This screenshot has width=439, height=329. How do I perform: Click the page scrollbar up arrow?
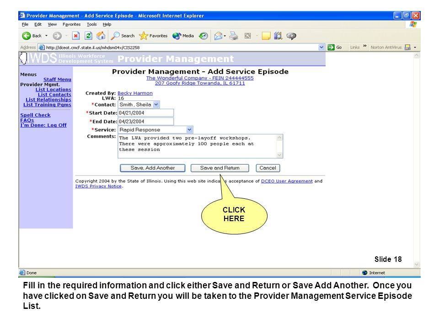[417, 55]
